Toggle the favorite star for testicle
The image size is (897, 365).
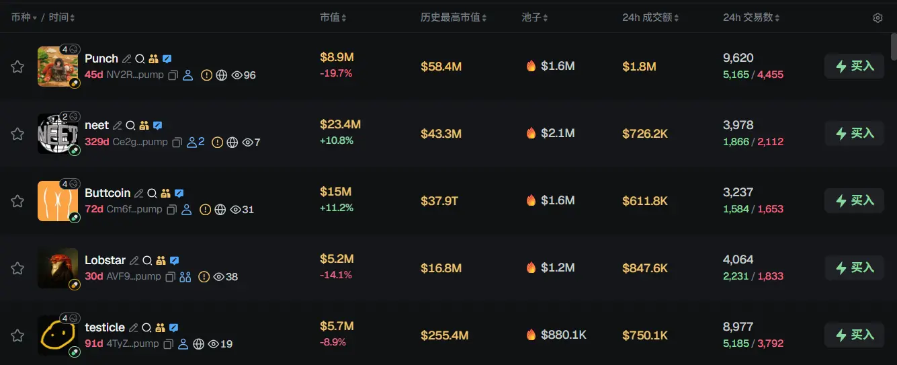pos(17,335)
